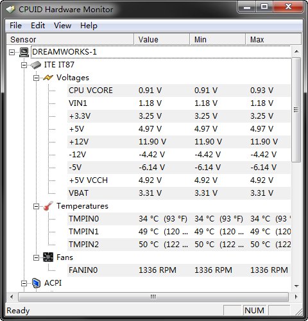The width and height of the screenshot is (308, 321).
Task: Minimize the Hardware Monitor window
Action: point(247,7)
